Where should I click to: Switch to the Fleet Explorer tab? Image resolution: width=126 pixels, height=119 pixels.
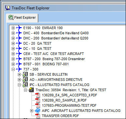tap(22, 18)
